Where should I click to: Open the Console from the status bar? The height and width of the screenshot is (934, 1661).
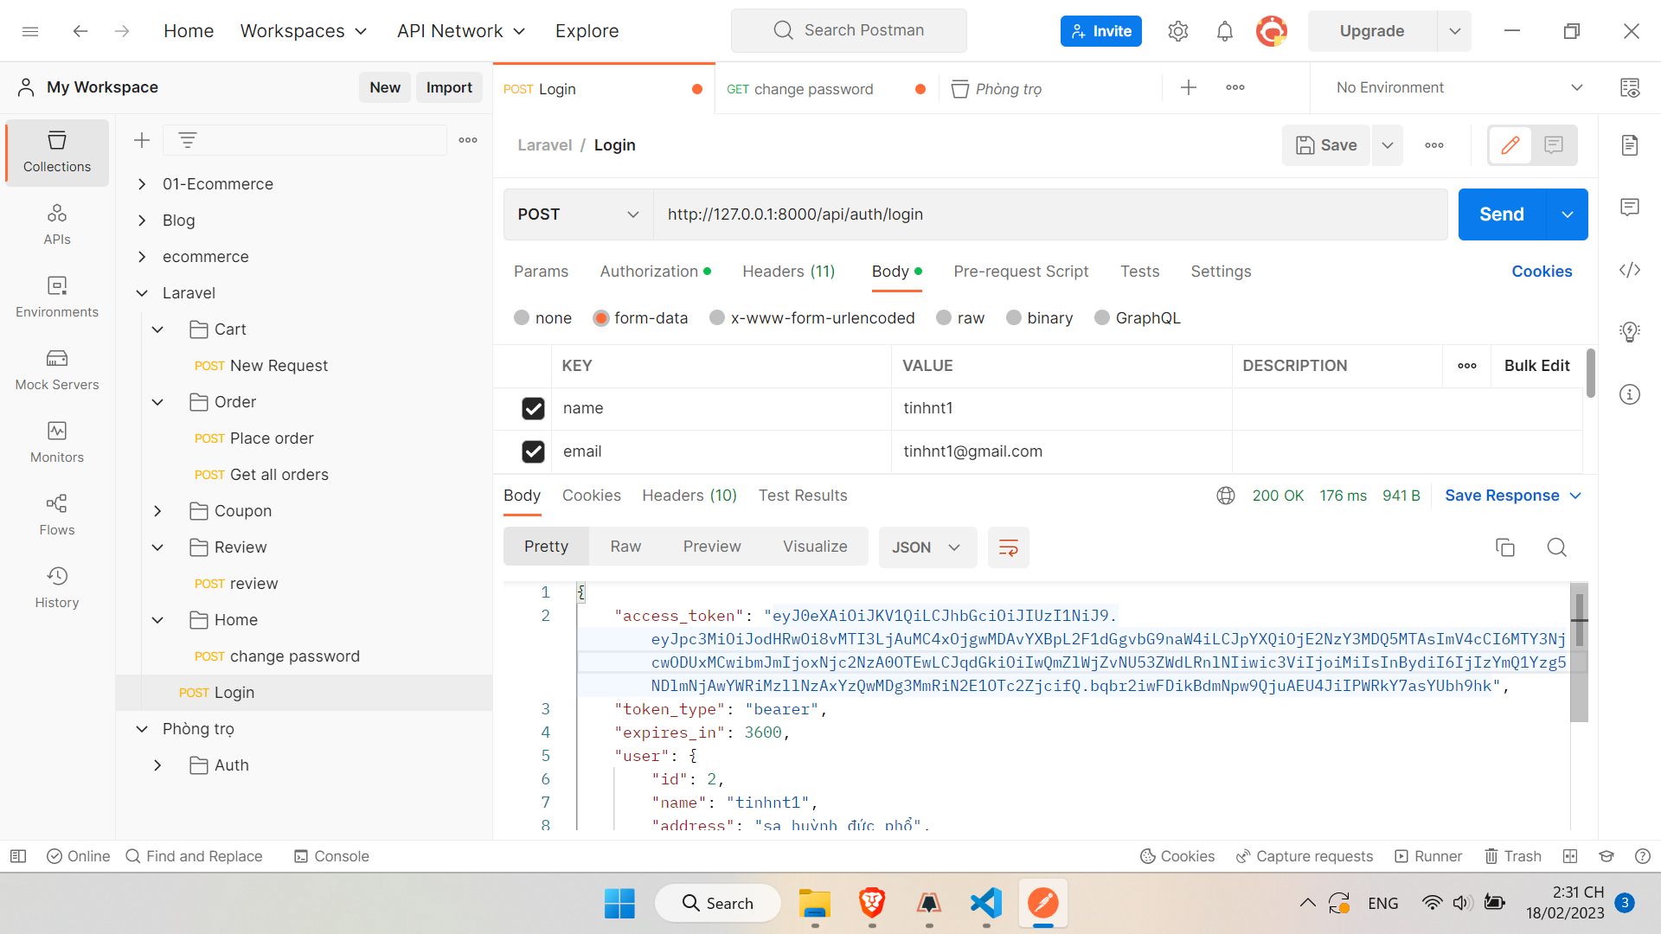click(x=331, y=856)
